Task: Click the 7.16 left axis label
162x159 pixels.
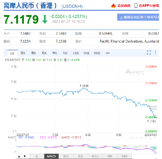Action: (x=14, y=82)
